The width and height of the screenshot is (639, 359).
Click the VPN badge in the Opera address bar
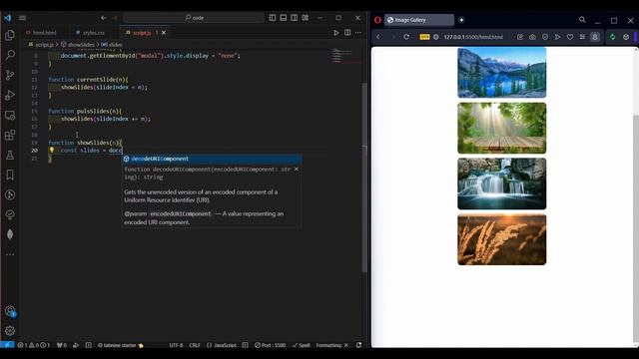tap(424, 37)
